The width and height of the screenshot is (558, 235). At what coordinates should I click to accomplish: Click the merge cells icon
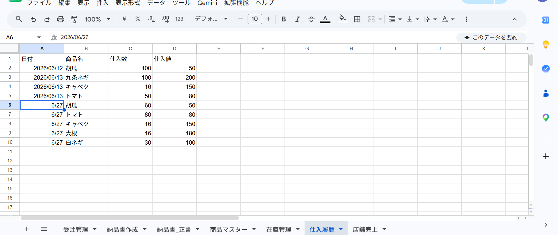[371, 19]
